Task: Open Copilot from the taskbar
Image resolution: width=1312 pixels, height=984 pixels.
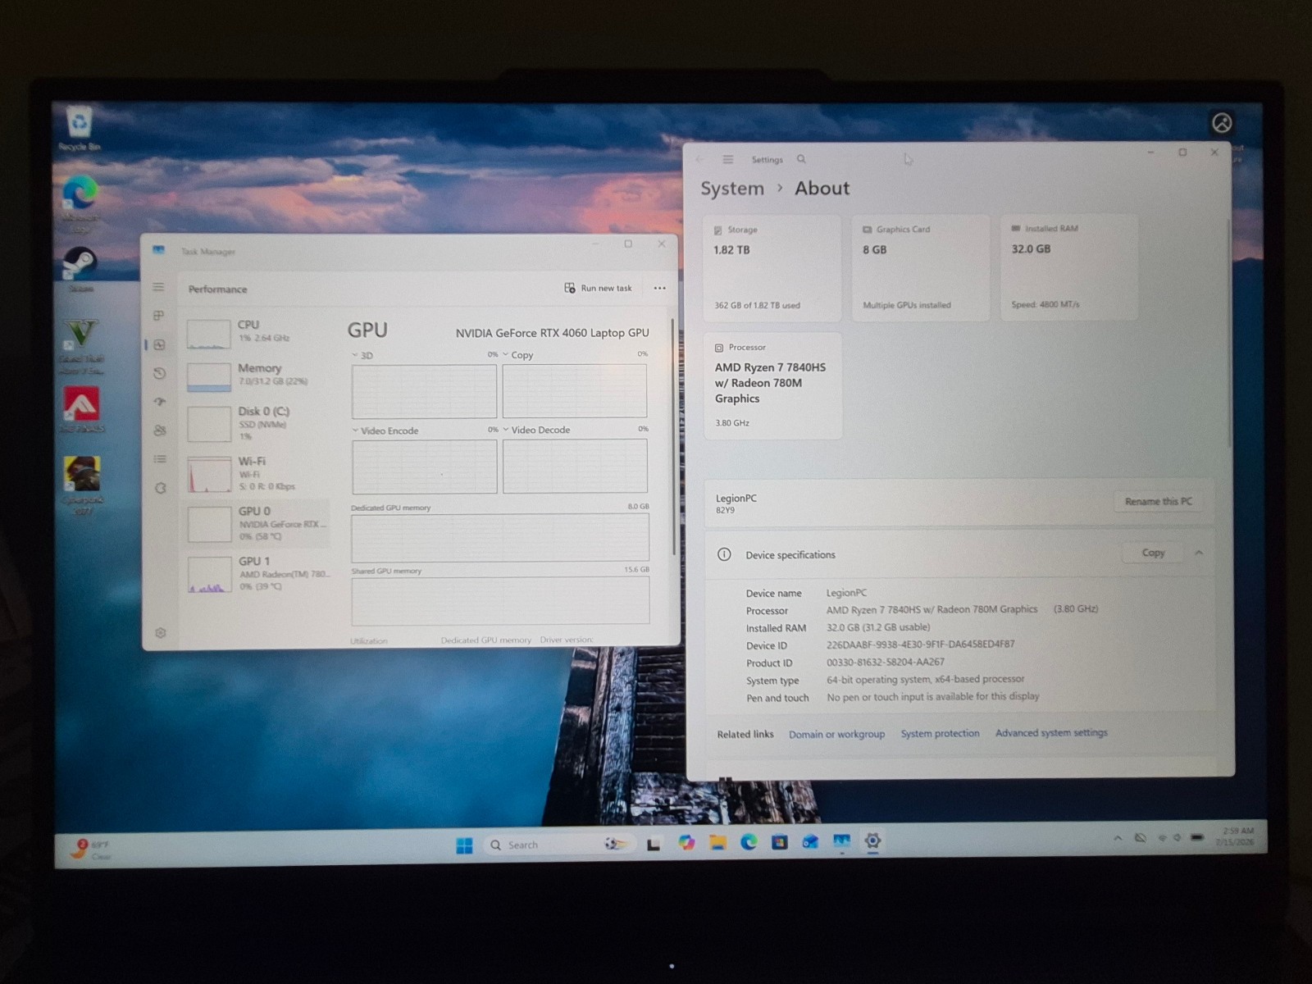Action: coord(686,843)
